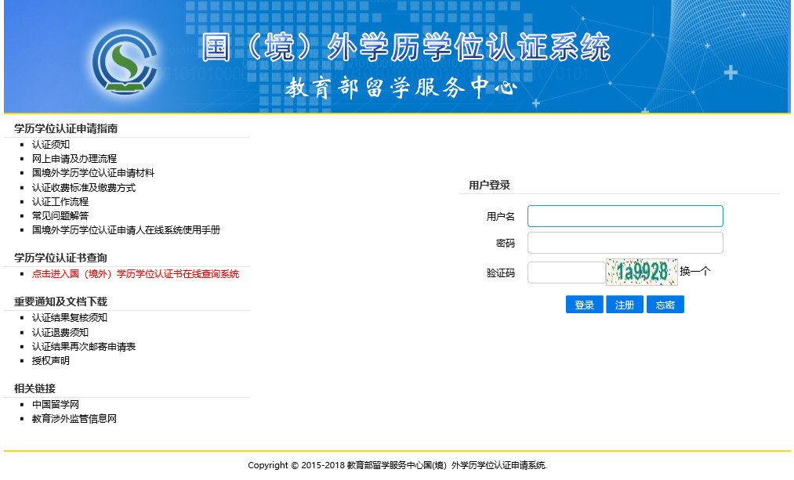Open 认证结果复核须知 link

70,318
